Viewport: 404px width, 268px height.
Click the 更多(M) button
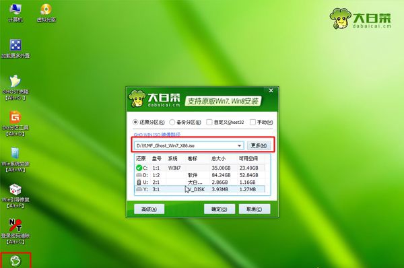(259, 145)
